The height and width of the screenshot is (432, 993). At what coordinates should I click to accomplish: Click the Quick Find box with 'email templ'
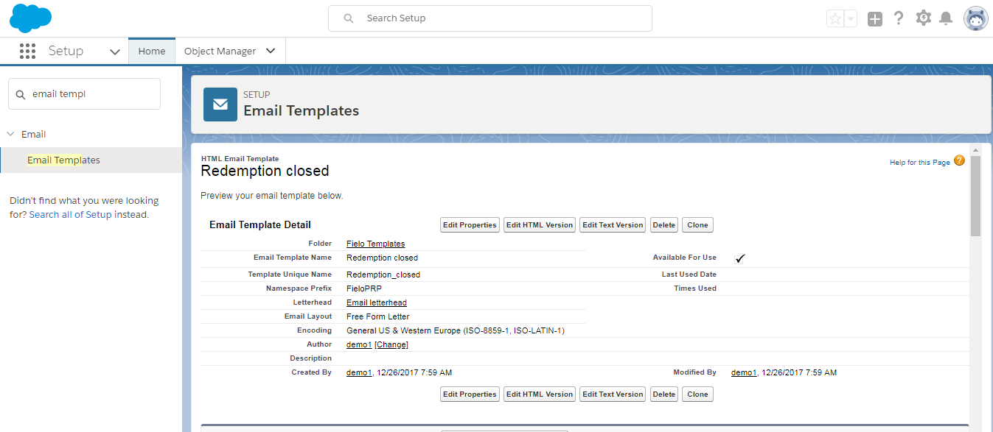(84, 94)
